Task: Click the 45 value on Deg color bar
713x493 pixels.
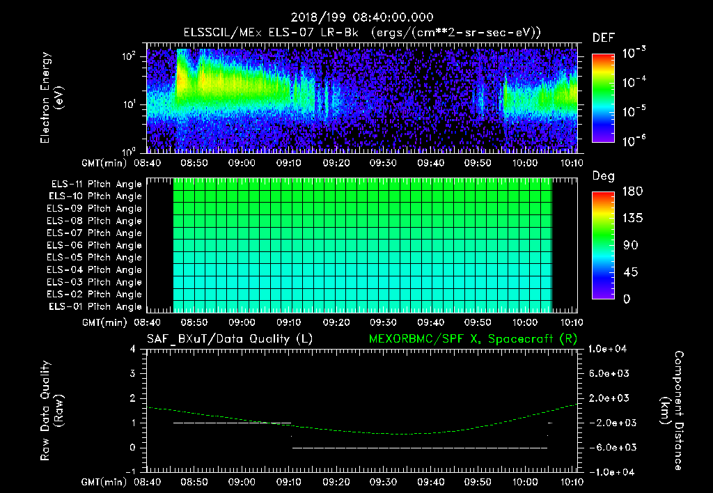Action: [630, 272]
